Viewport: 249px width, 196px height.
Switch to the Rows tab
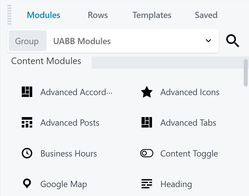click(x=98, y=15)
